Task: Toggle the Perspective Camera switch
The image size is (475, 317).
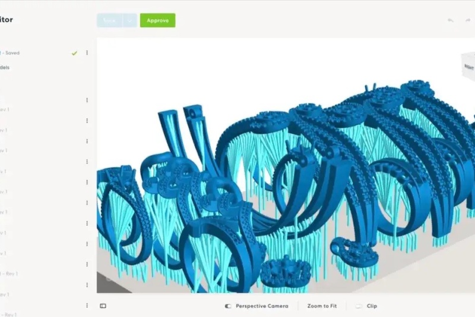Action: [228, 306]
